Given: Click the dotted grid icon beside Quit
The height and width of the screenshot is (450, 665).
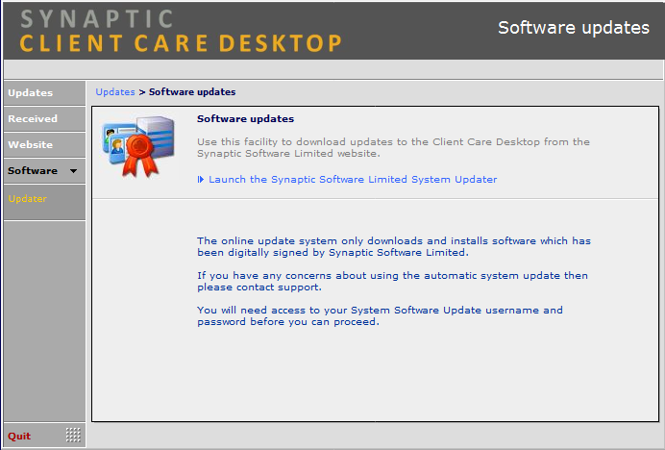Looking at the screenshot, I should click(73, 435).
